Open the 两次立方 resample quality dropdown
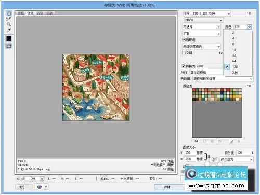Image resolution: width=260 pixels, height=195 pixels. 237,159
